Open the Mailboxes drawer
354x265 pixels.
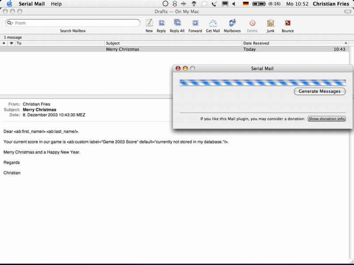point(232,23)
